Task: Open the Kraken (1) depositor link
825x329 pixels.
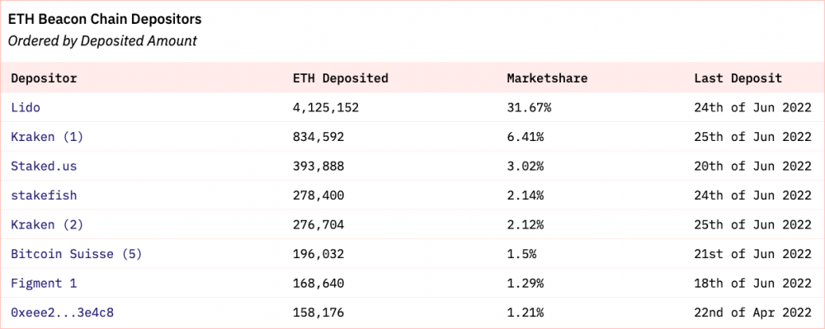Action: (47, 137)
